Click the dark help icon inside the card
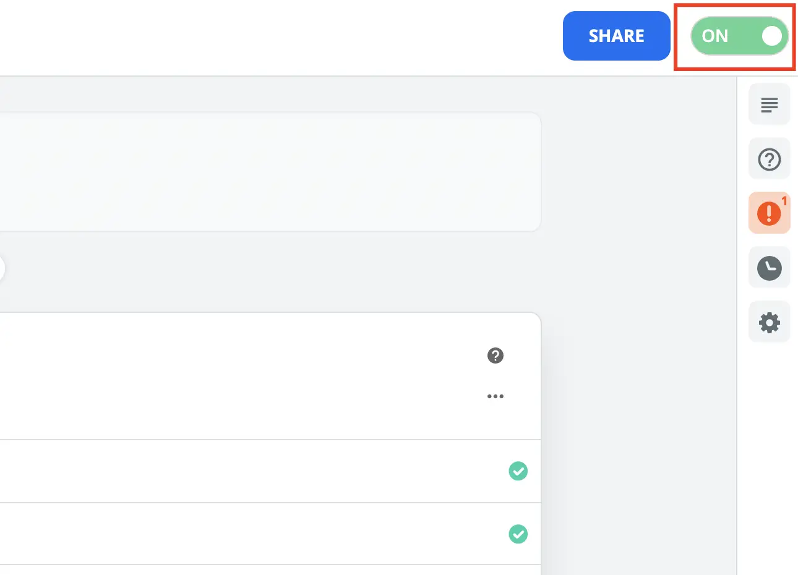 point(495,356)
